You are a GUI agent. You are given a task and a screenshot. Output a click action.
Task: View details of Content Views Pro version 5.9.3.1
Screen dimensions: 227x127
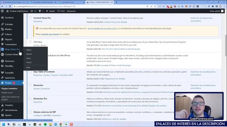point(103,28)
